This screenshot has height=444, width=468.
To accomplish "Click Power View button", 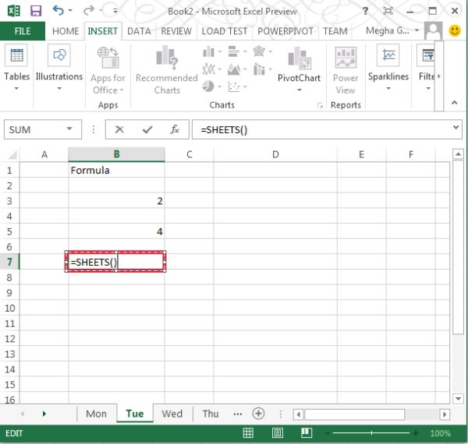I will coord(346,71).
